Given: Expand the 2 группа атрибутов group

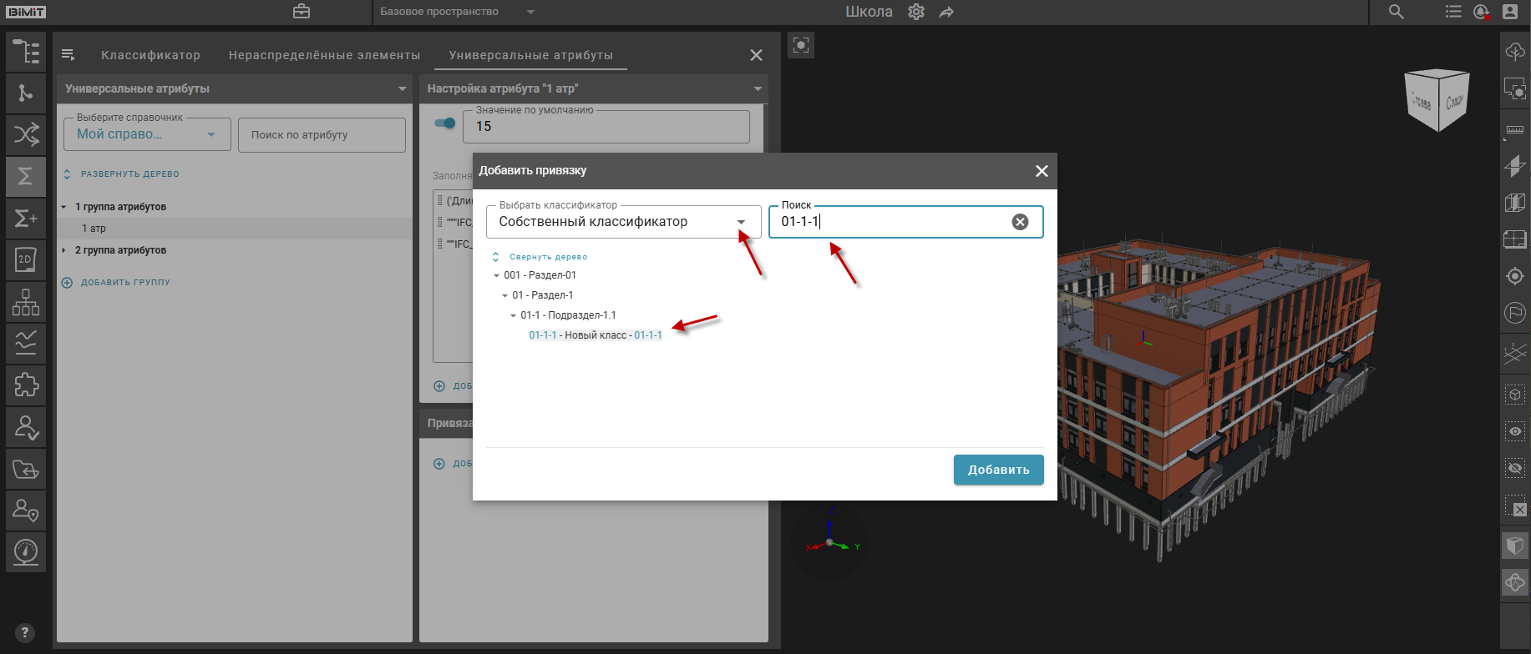Looking at the screenshot, I should point(64,250).
